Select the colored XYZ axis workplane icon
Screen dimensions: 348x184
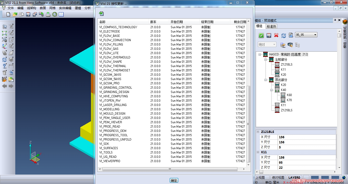coord(4,46)
